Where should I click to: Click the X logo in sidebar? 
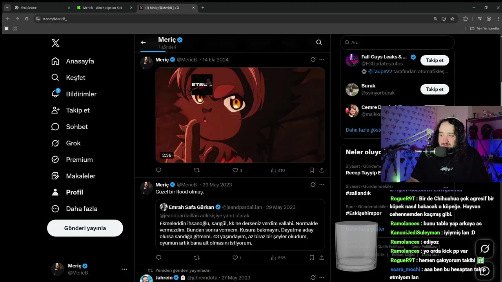pyautogui.click(x=56, y=43)
